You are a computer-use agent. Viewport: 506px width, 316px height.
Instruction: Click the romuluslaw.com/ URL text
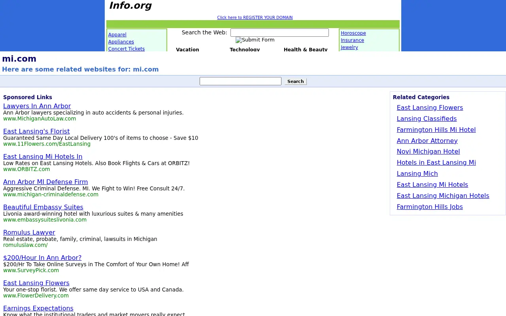point(25,245)
